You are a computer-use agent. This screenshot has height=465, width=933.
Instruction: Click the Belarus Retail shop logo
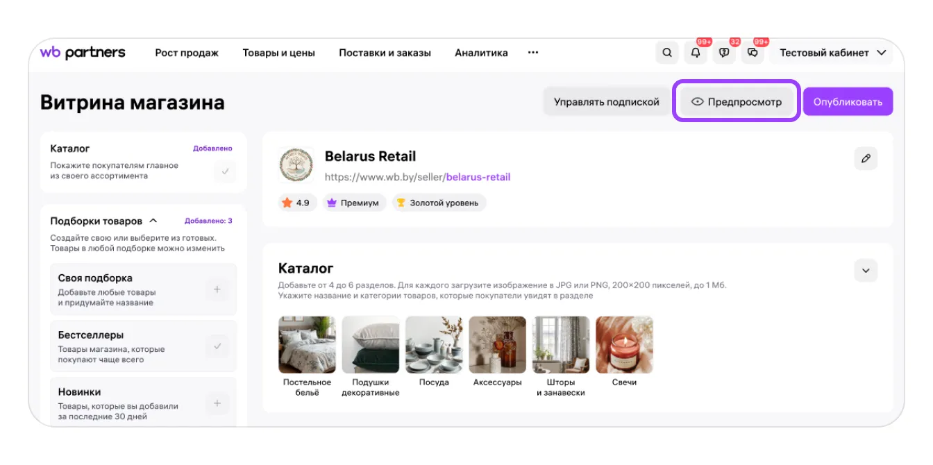pos(296,165)
